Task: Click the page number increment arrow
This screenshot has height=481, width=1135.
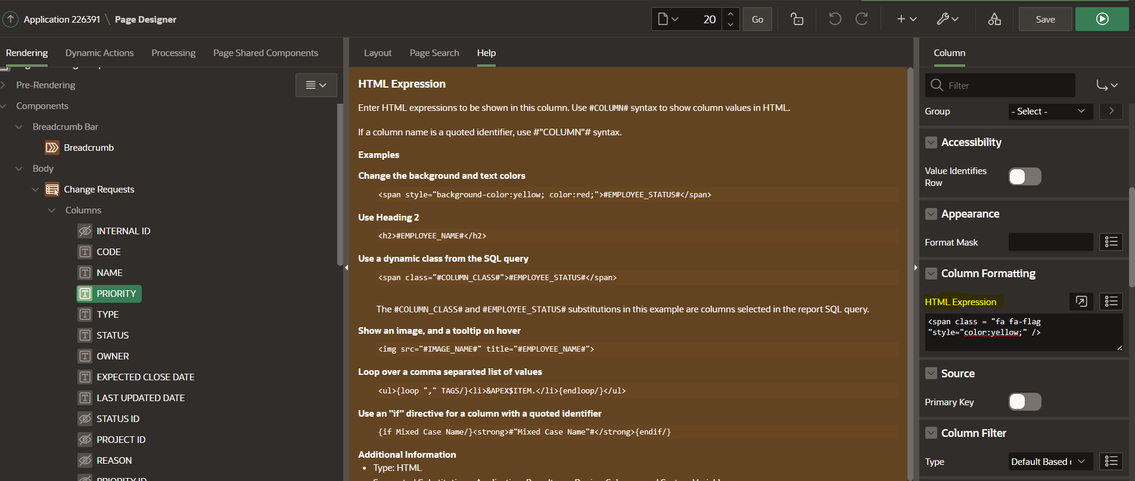Action: 730,14
